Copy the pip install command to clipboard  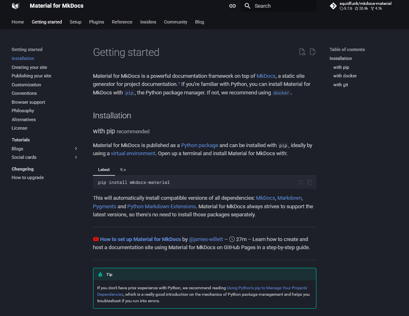(x=309, y=182)
